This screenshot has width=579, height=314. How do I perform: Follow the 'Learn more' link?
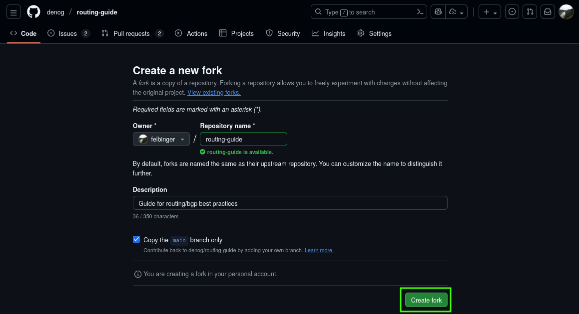[x=319, y=250]
